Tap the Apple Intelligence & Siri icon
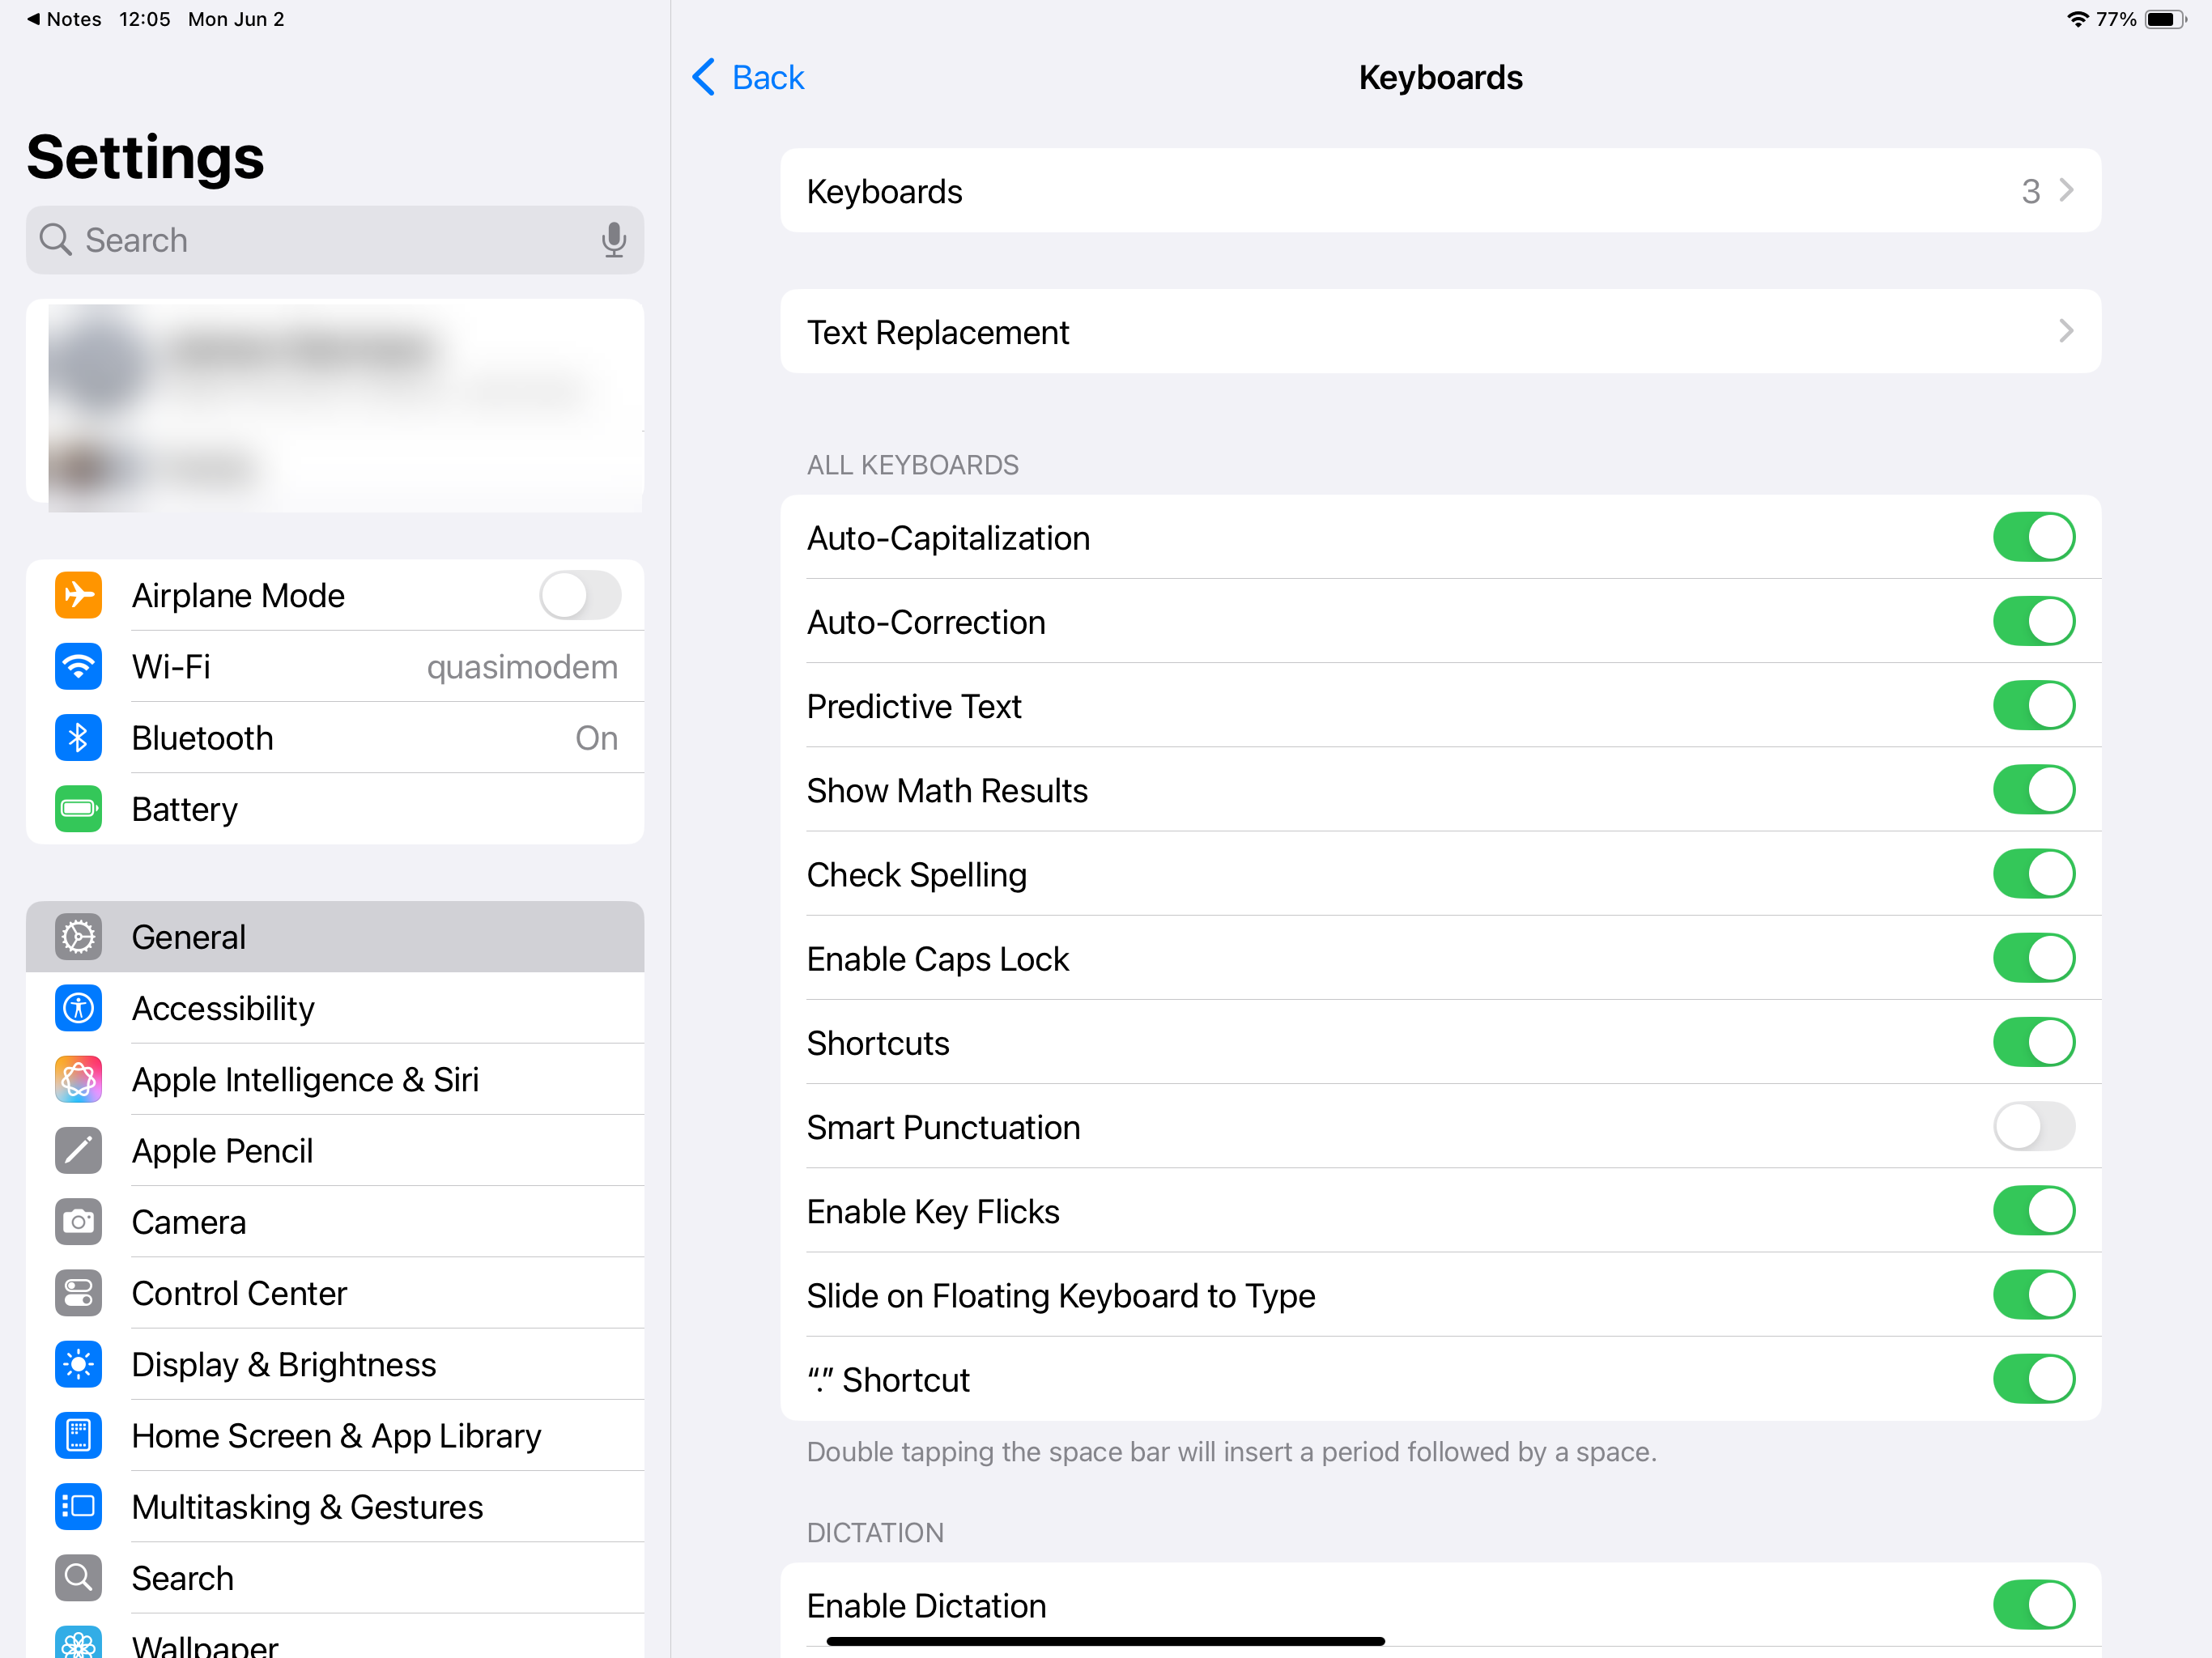 pos(78,1080)
